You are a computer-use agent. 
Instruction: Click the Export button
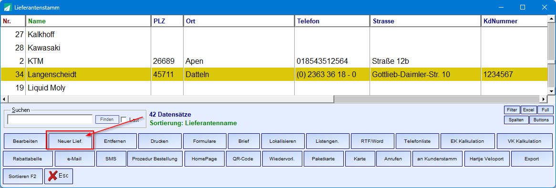click(532, 158)
